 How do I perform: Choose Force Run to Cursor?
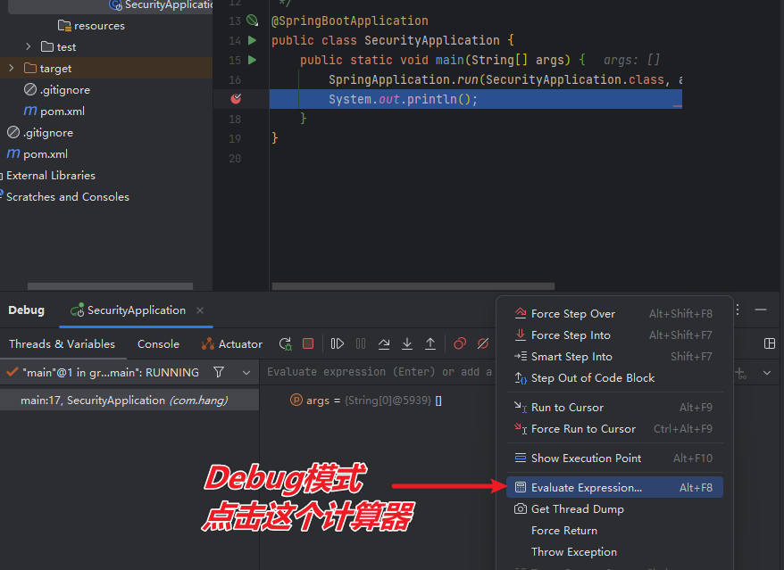614,429
